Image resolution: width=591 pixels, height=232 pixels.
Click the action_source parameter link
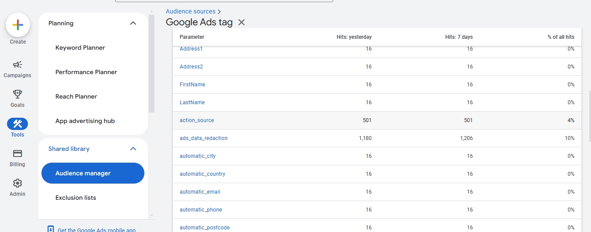[x=197, y=120]
